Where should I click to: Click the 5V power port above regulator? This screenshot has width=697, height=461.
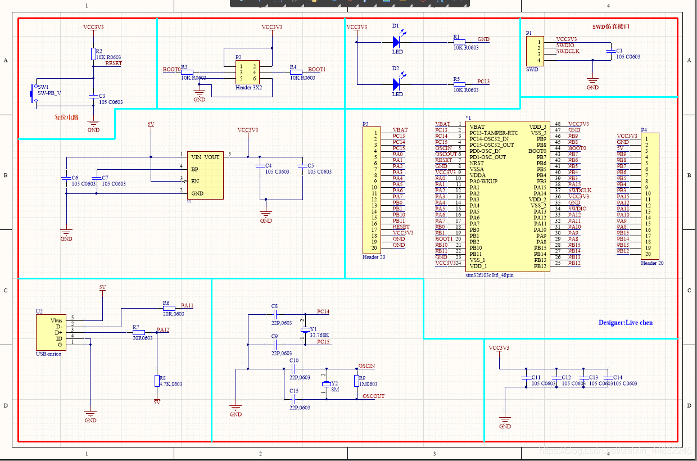click(x=151, y=125)
